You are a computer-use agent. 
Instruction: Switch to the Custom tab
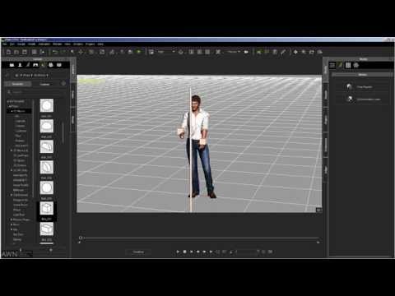(44, 84)
